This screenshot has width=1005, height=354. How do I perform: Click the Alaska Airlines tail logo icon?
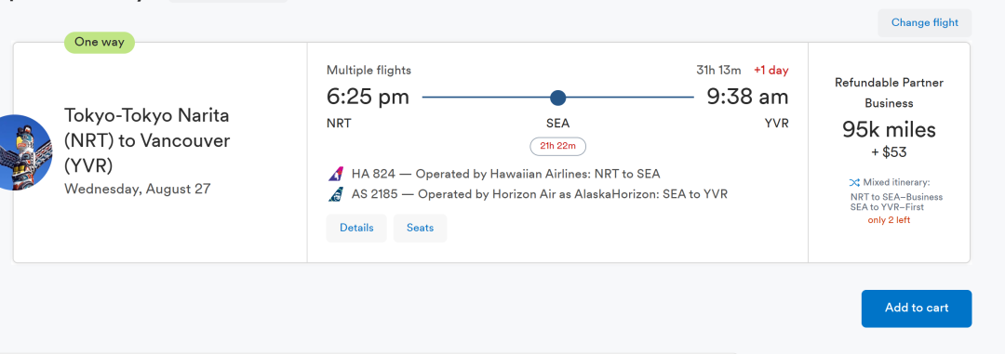(336, 194)
